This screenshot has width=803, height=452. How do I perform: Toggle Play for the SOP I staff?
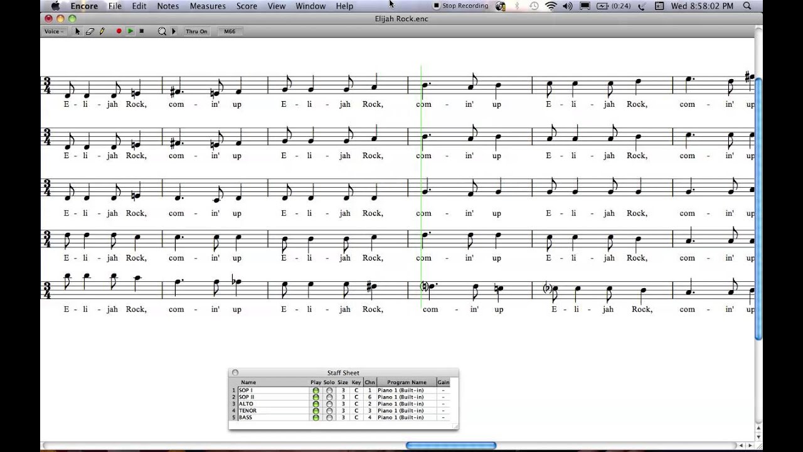pos(316,390)
